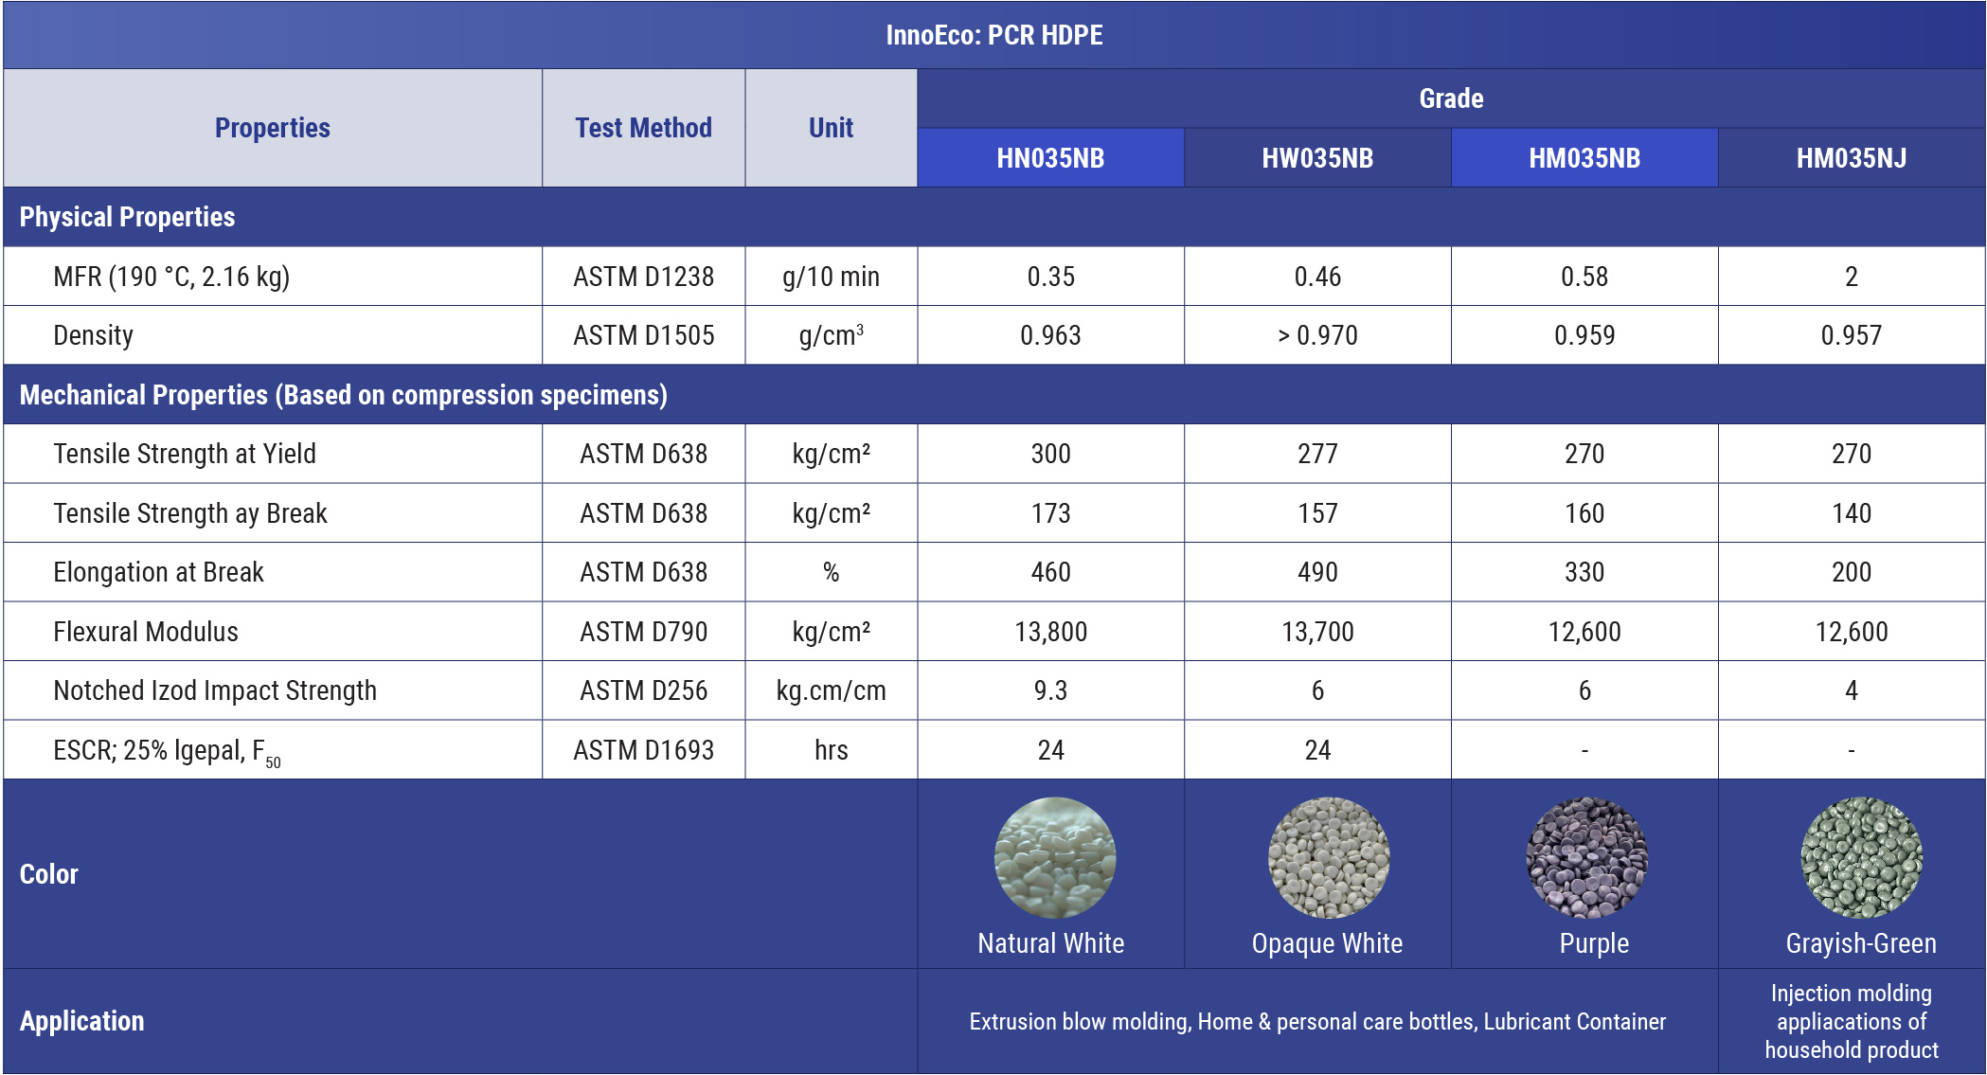The image size is (1987, 1075).
Task: Click the InnoEco: PCR HDPE title
Action: (993, 35)
